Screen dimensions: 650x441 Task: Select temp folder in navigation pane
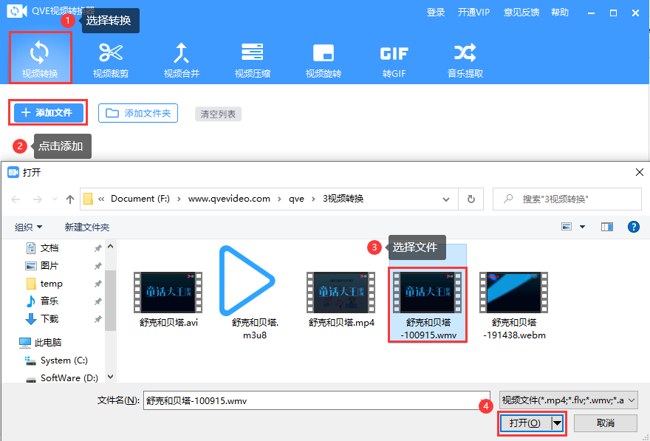52,284
